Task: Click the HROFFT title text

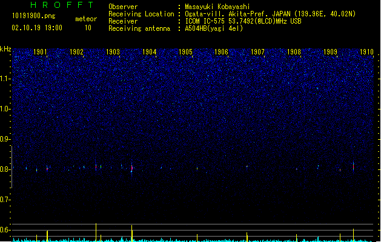Action: pos(62,5)
